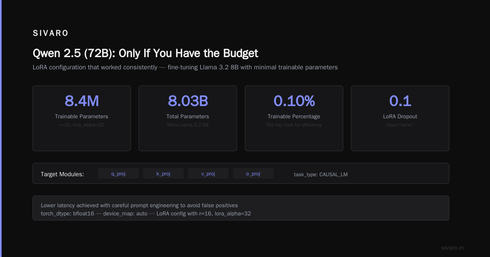Image resolution: width=490 pixels, height=257 pixels.
Task: Click the 8.4M value
Action: (82, 101)
